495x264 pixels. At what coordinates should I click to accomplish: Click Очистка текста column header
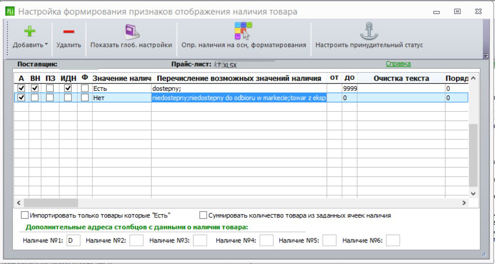tap(401, 78)
